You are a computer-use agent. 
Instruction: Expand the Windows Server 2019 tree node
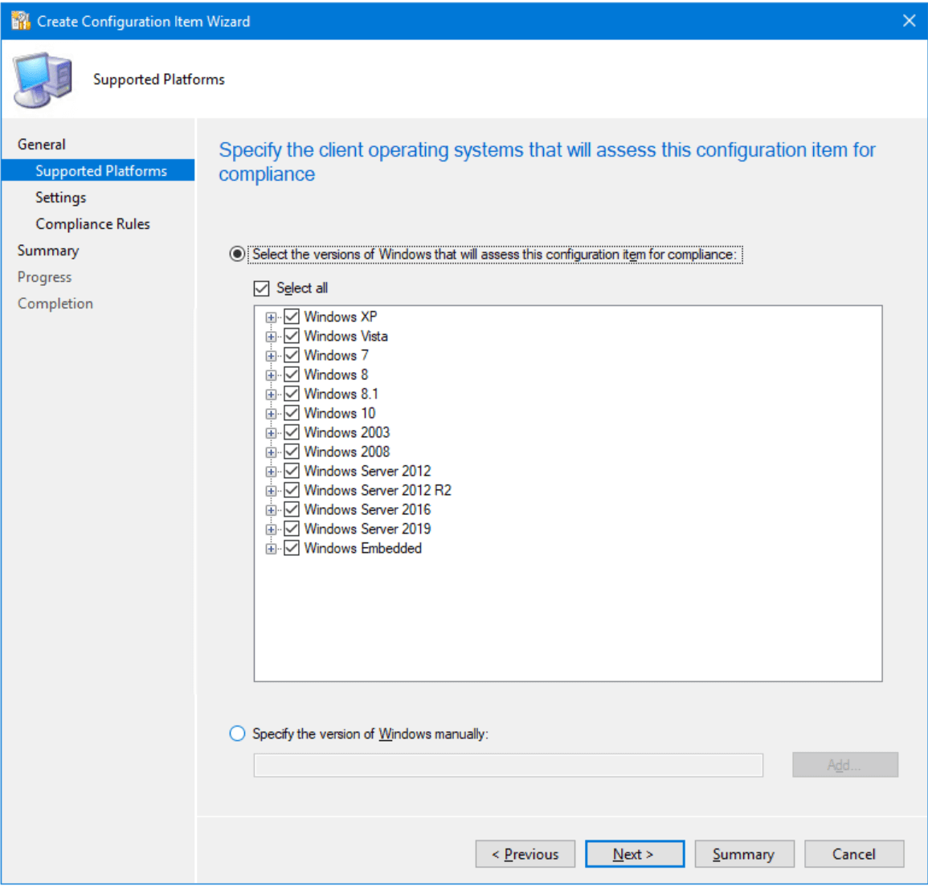click(x=271, y=529)
